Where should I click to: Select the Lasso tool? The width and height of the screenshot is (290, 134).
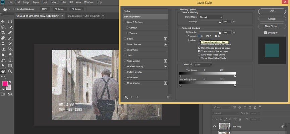pyautogui.click(x=3, y=27)
